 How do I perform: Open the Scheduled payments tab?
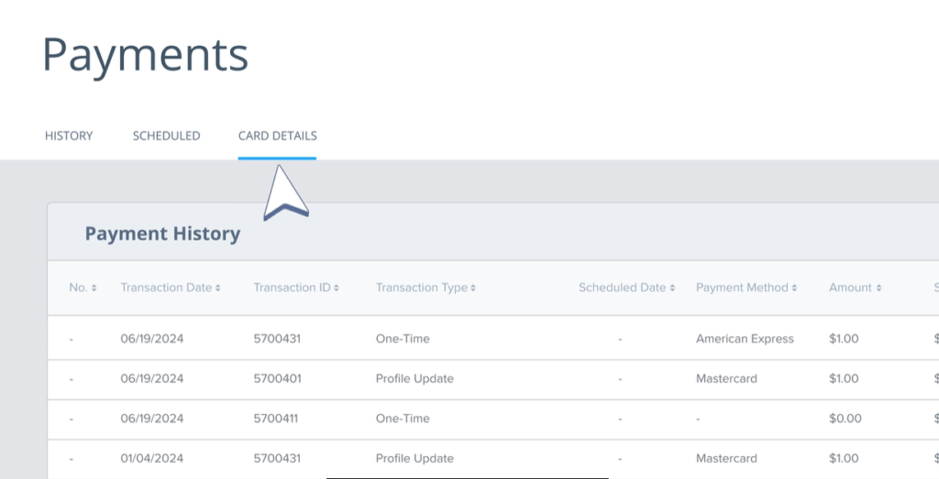coord(166,136)
